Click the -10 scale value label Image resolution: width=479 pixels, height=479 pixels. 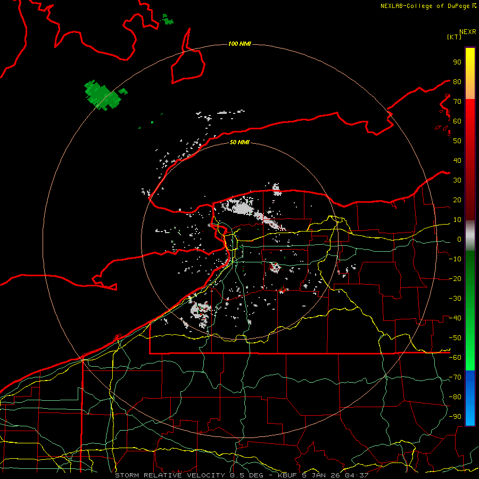456,259
